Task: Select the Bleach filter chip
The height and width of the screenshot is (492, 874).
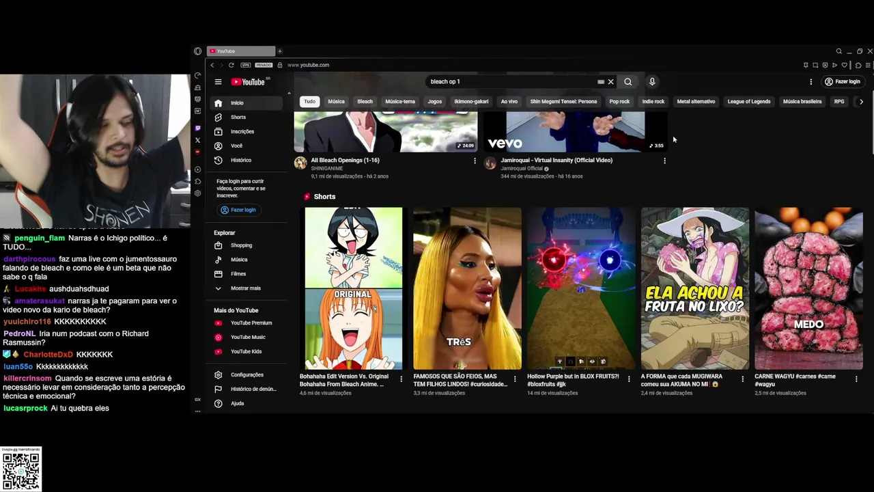Action: click(x=365, y=102)
